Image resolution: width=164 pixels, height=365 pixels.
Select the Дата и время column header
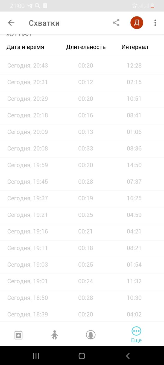tap(25, 47)
